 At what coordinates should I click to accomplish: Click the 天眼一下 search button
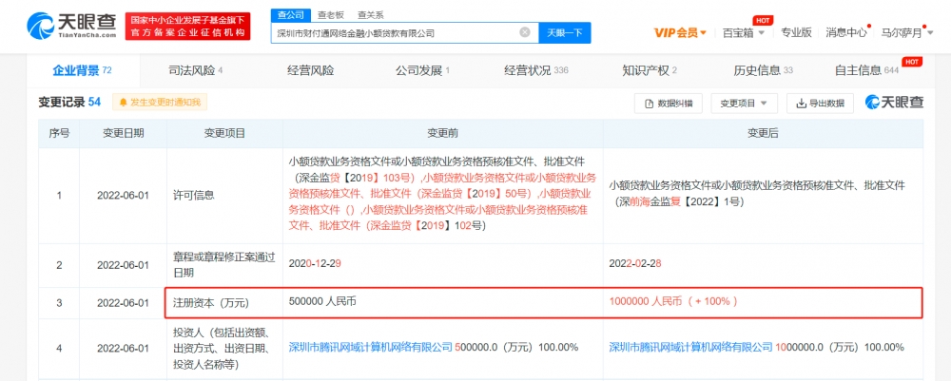pos(565,32)
